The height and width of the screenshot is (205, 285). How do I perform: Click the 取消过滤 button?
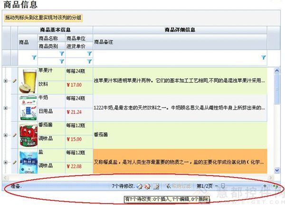[x=180, y=186]
